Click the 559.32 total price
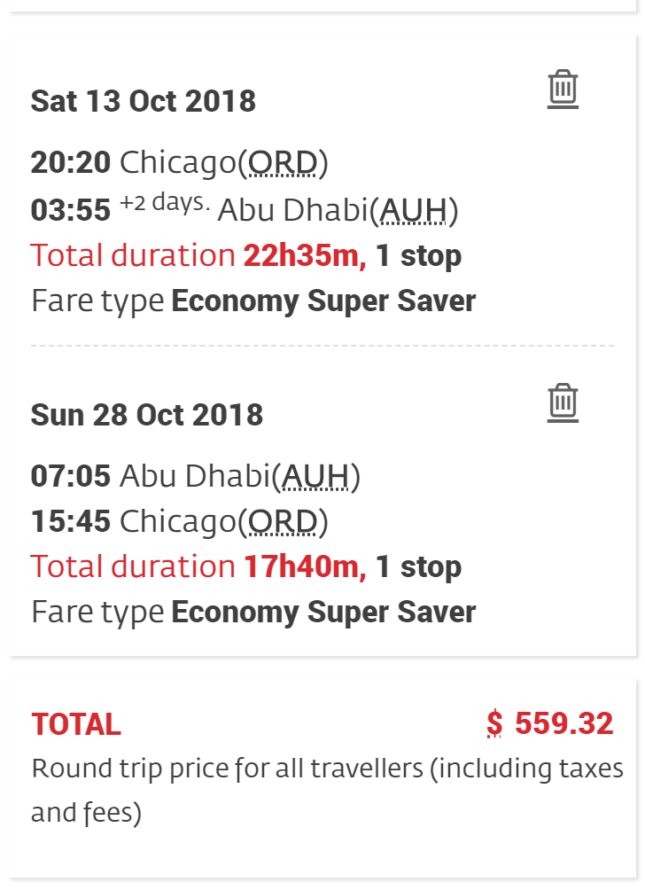Image resolution: width=645 pixels, height=890 pixels. point(563,724)
